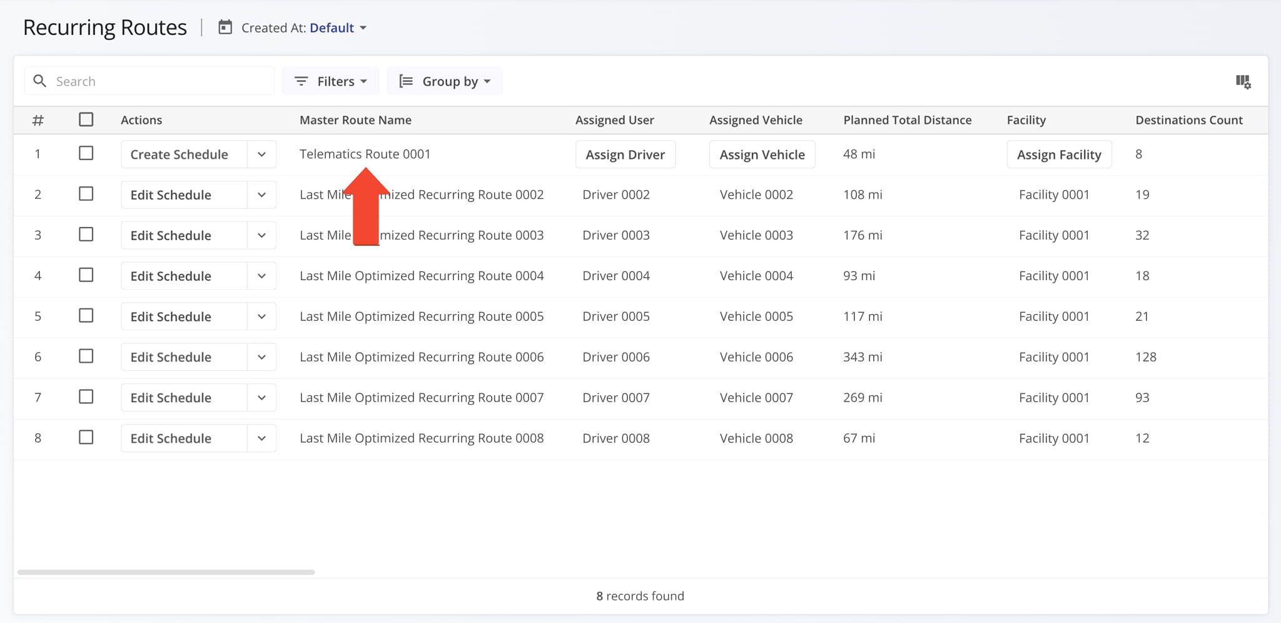1281x623 pixels.
Task: Click Assign Vehicle for Telematics Route
Action: (762, 154)
